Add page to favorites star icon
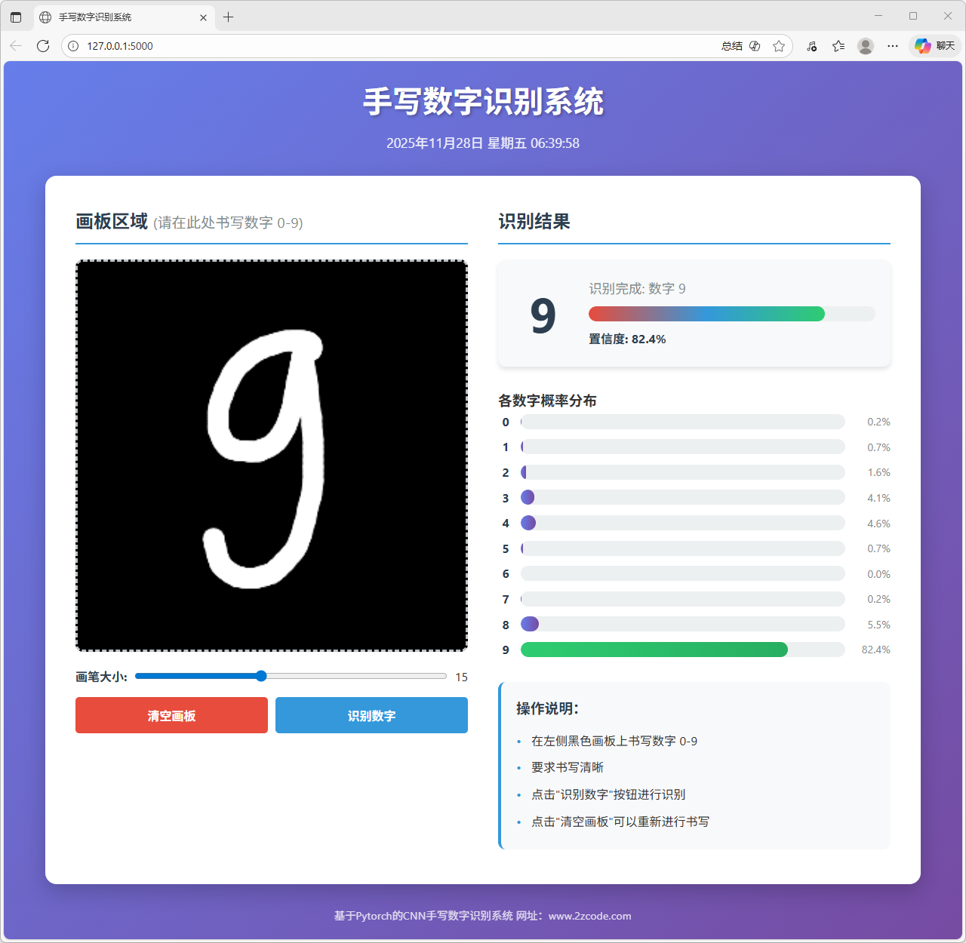Viewport: 966px width, 943px height. (779, 46)
